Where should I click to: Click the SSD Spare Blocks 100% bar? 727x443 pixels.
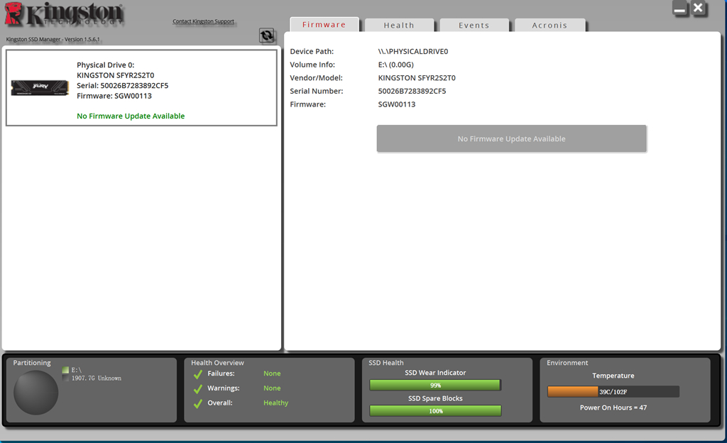point(435,411)
